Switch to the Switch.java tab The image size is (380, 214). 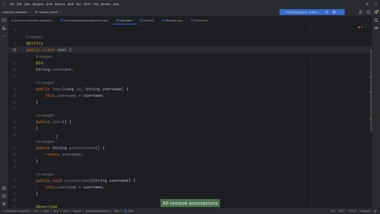coord(199,21)
